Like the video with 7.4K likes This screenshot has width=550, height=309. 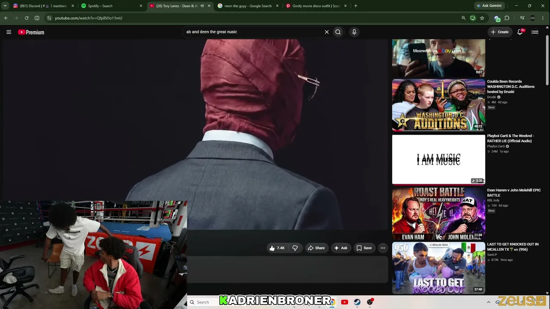(277, 248)
